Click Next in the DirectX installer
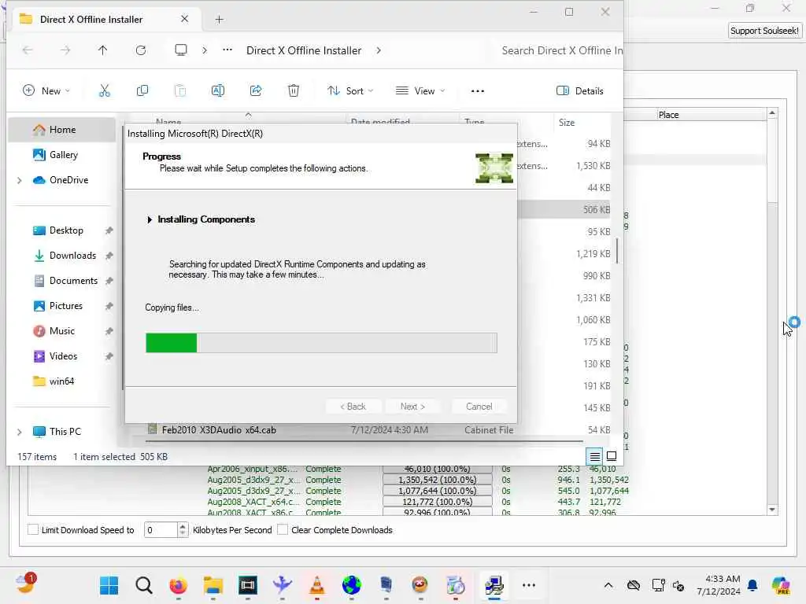 click(x=412, y=407)
